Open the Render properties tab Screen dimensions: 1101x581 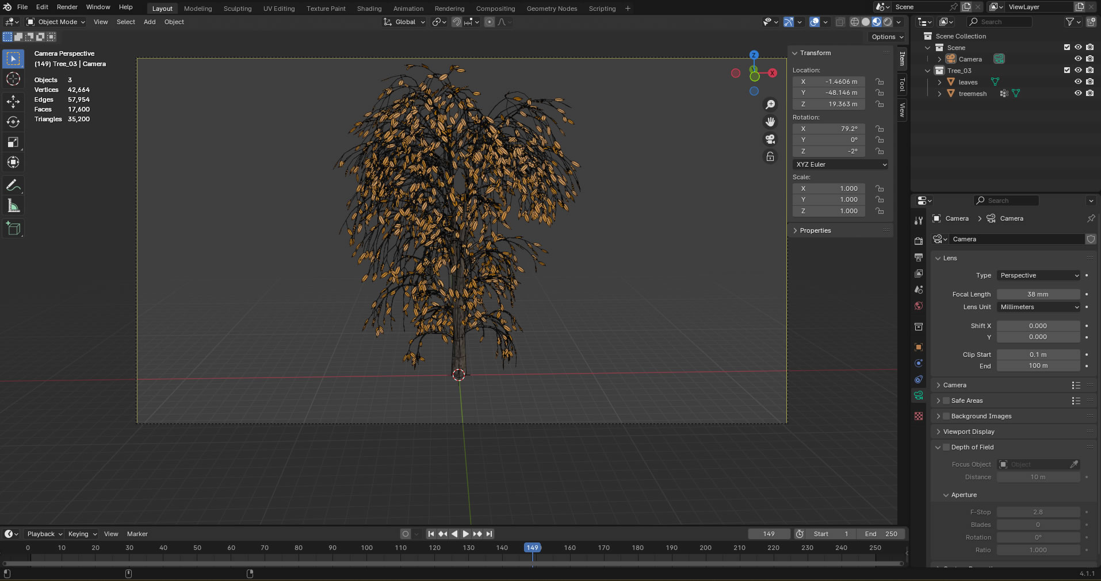[919, 241]
